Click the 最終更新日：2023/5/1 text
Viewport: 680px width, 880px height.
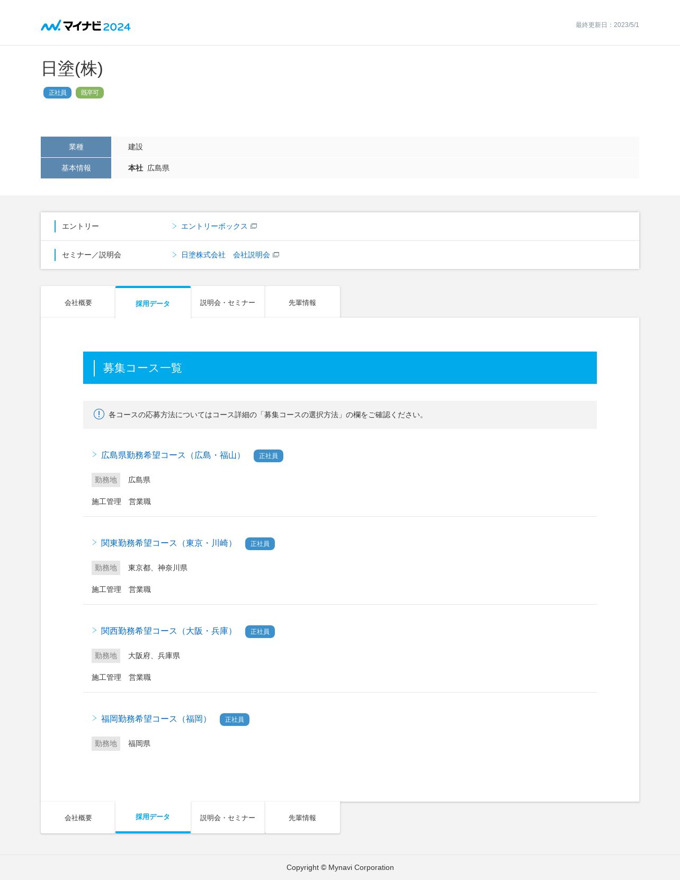[607, 25]
